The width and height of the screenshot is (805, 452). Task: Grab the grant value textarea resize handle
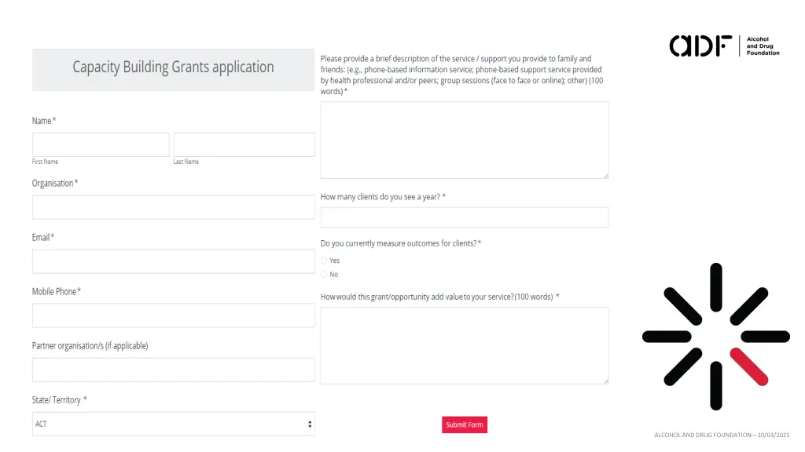605,381
